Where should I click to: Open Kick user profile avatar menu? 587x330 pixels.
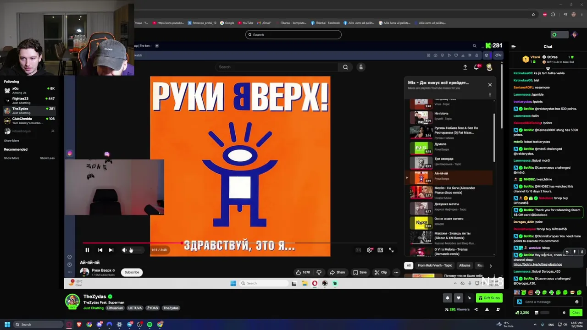(x=575, y=35)
